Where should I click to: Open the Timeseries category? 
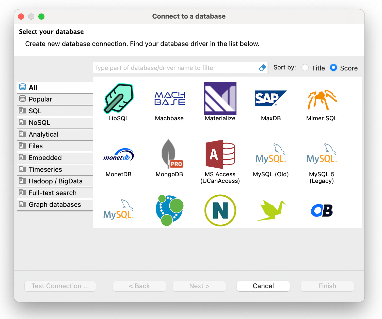click(x=55, y=169)
